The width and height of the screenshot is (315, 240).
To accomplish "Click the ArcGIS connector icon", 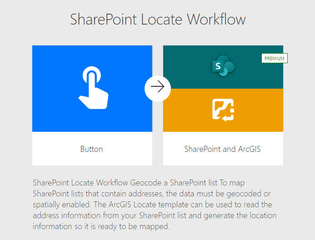I will point(223,110).
